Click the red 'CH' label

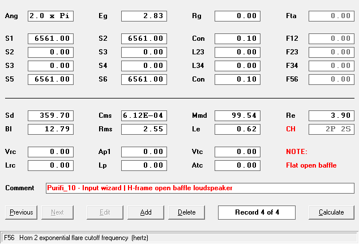(x=290, y=129)
